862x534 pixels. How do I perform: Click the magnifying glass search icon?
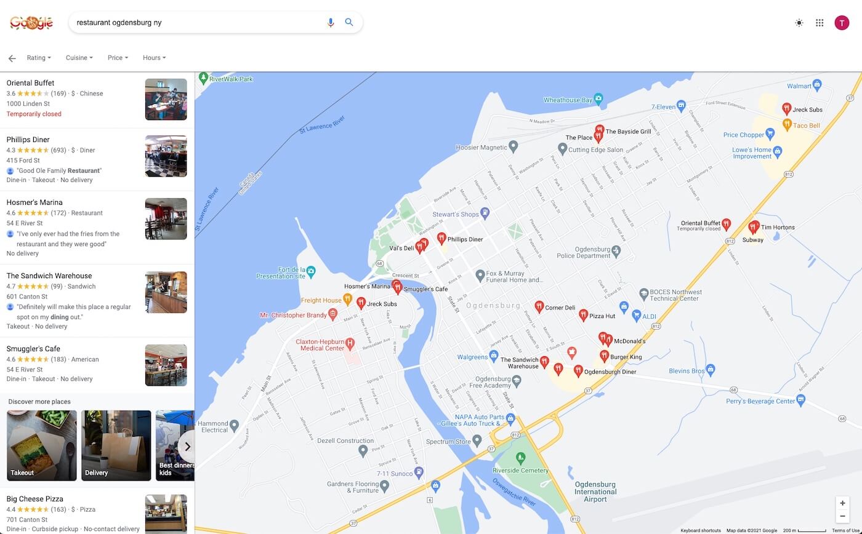click(349, 22)
